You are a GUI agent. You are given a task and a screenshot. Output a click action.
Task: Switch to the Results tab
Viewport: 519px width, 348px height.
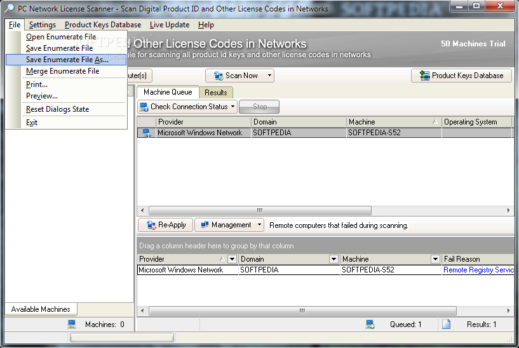click(x=216, y=93)
